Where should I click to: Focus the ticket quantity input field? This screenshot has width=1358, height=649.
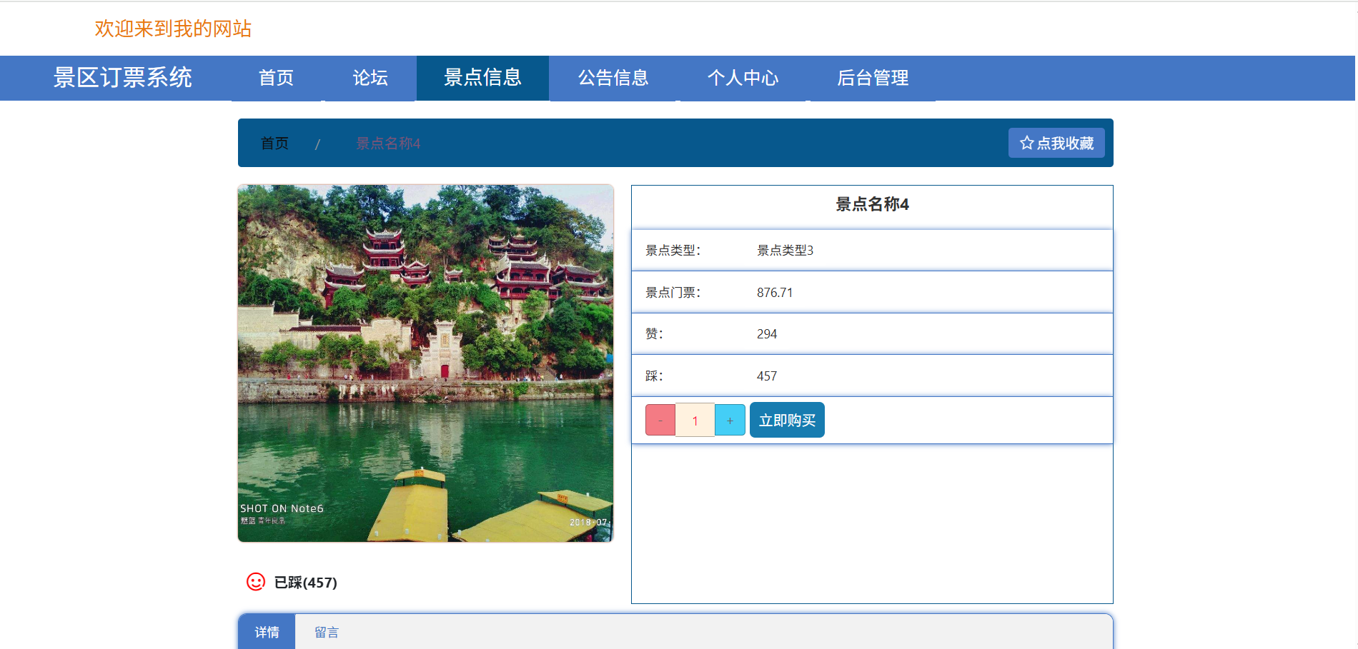695,421
